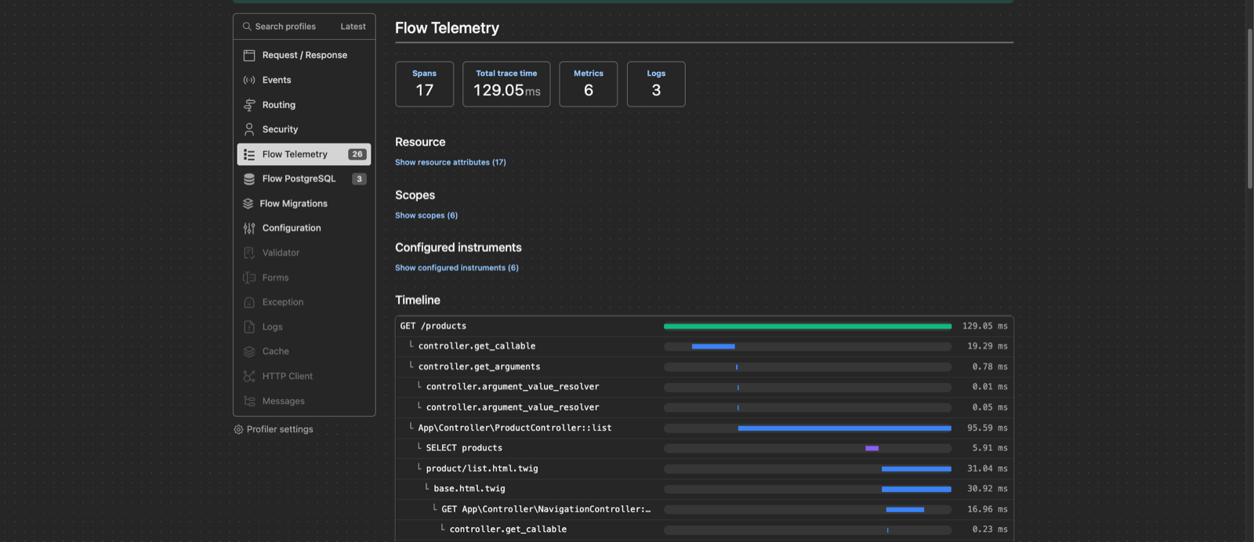Image resolution: width=1254 pixels, height=542 pixels.
Task: Click the HTTP Client icon
Action: (249, 376)
